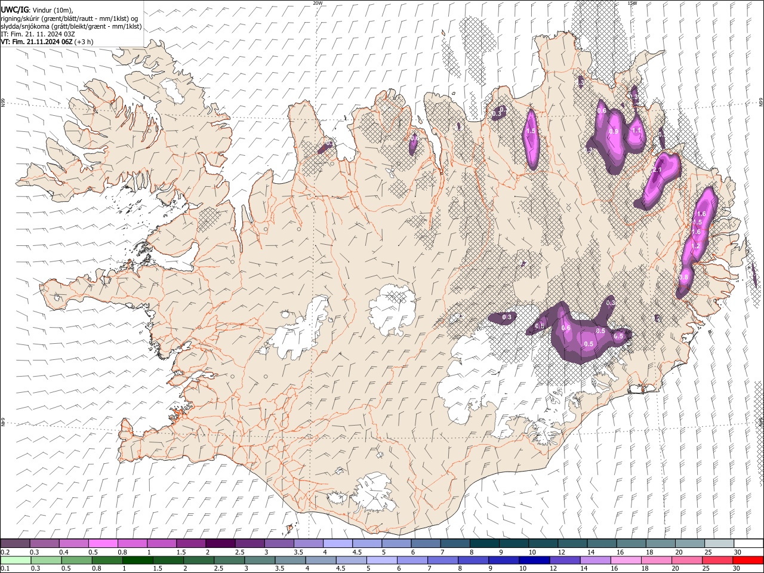Select the navy blue swatch between 10 and 12 in bottom legend row

coord(534,560)
